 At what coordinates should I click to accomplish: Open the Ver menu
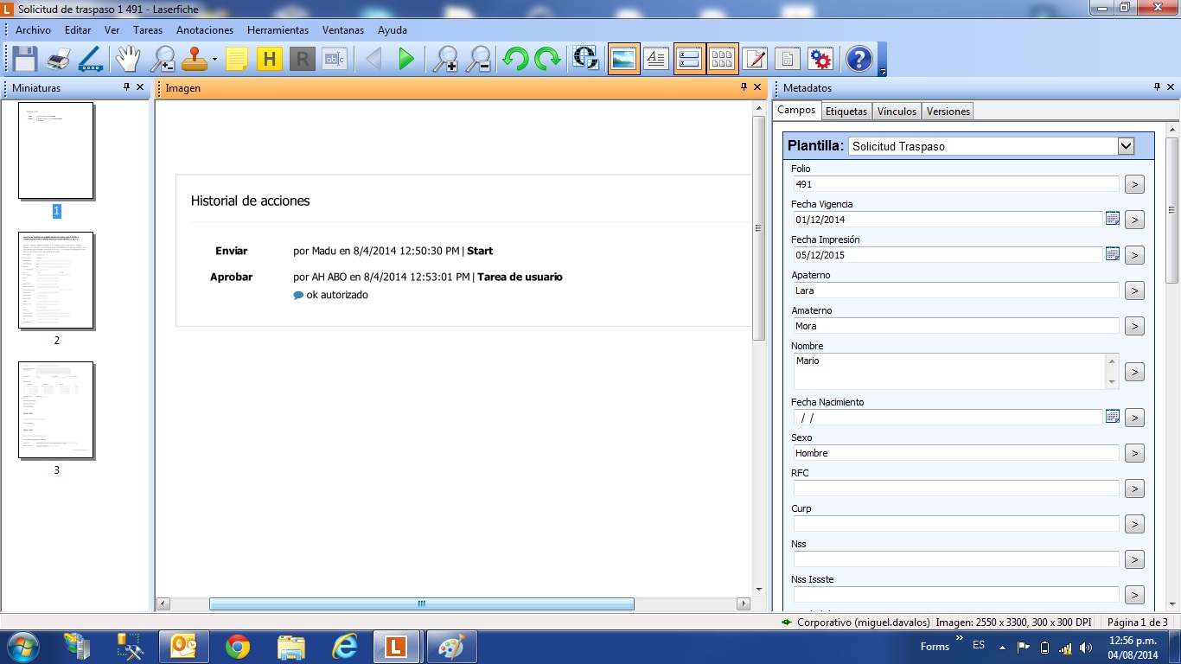(x=112, y=29)
